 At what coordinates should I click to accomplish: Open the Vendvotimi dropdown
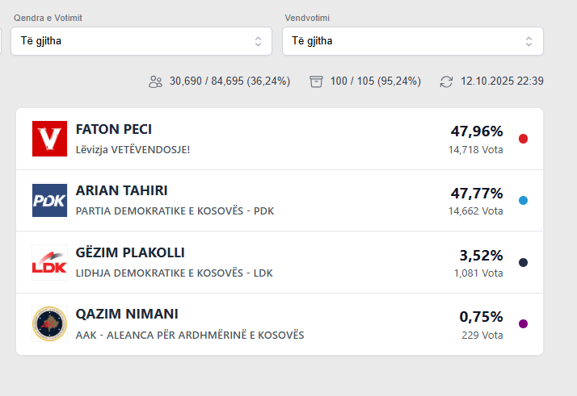coord(412,41)
